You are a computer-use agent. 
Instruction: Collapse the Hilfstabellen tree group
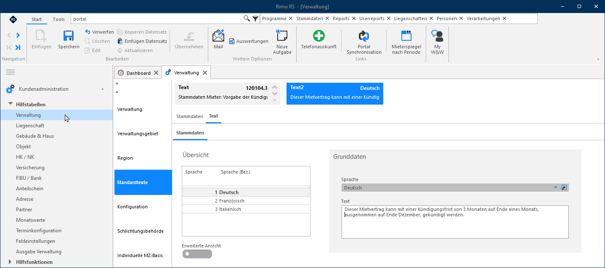pos(11,104)
